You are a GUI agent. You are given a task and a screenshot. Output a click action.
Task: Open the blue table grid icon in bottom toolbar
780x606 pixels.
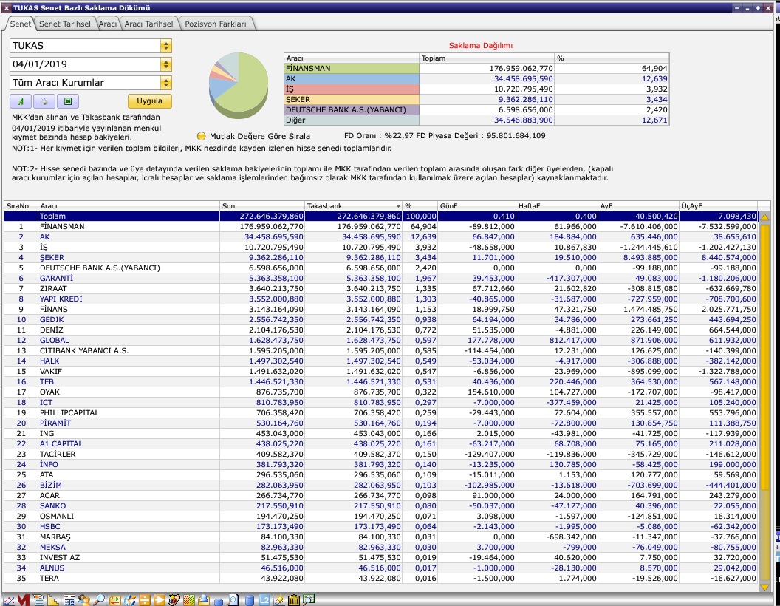(x=69, y=600)
